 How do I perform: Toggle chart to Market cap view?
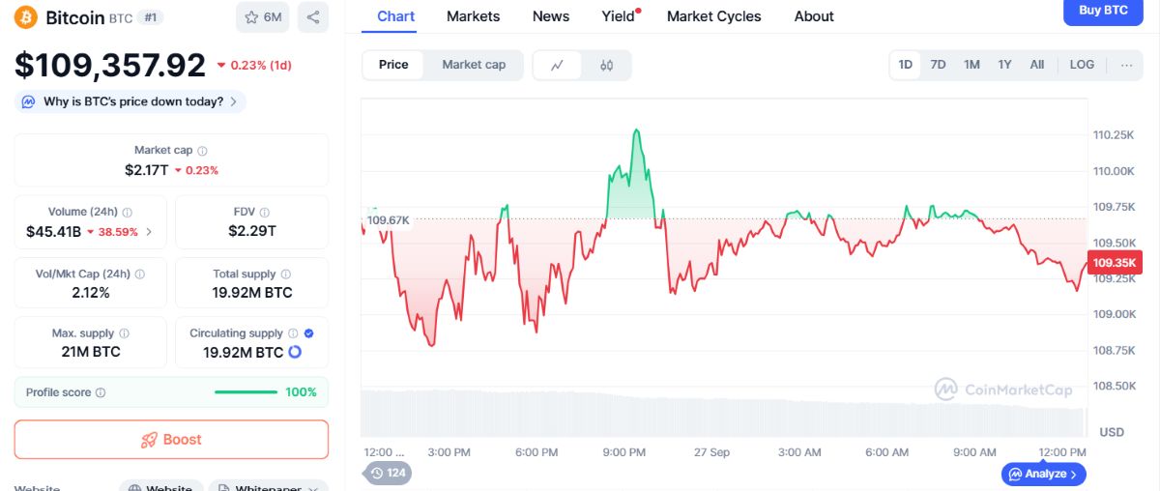coord(474,65)
